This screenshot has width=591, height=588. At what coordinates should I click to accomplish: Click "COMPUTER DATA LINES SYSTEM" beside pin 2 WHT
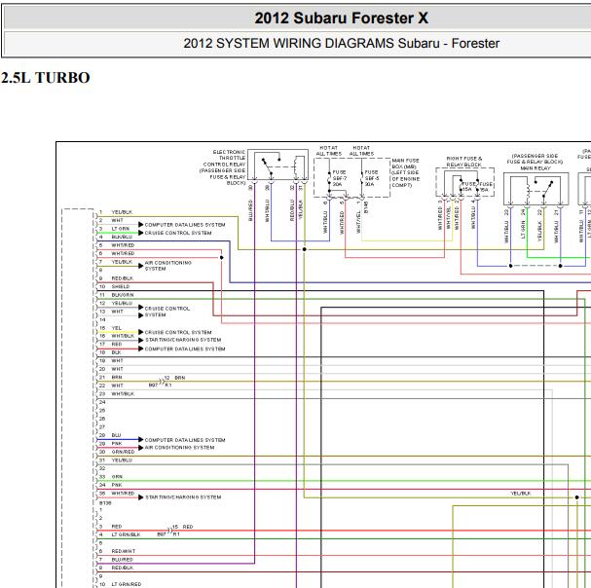(x=185, y=225)
